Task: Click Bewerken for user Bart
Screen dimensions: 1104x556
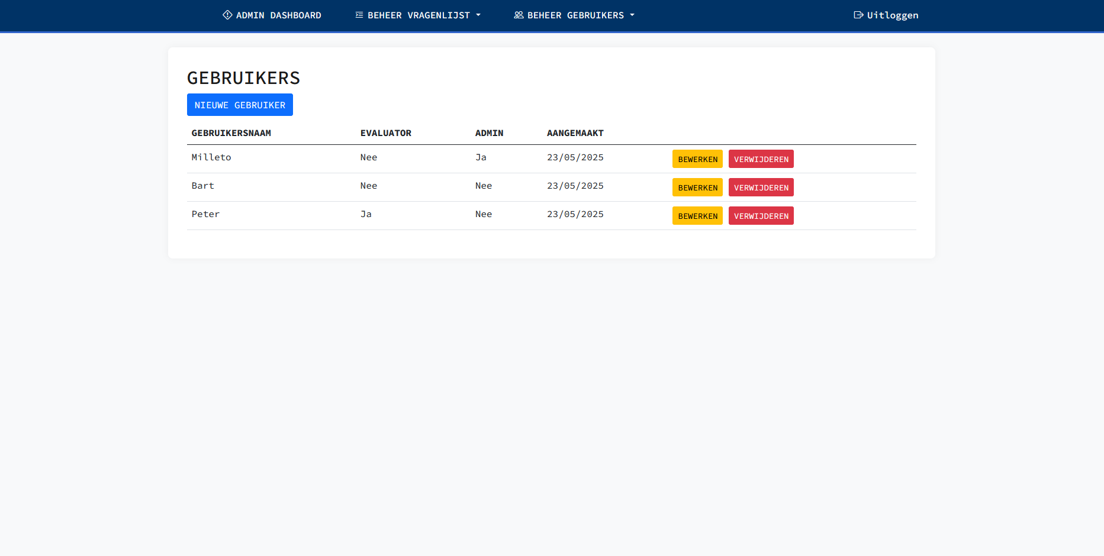Action: [x=697, y=187]
